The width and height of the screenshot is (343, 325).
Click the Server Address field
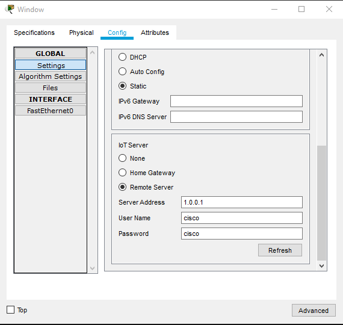(242, 202)
